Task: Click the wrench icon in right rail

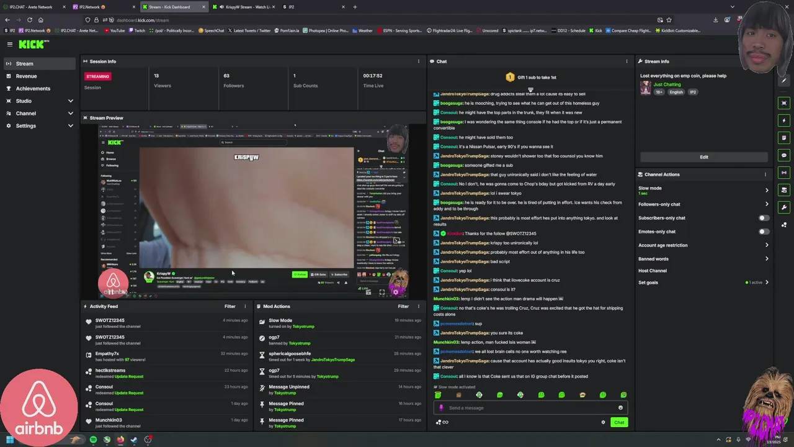Action: [x=785, y=207]
